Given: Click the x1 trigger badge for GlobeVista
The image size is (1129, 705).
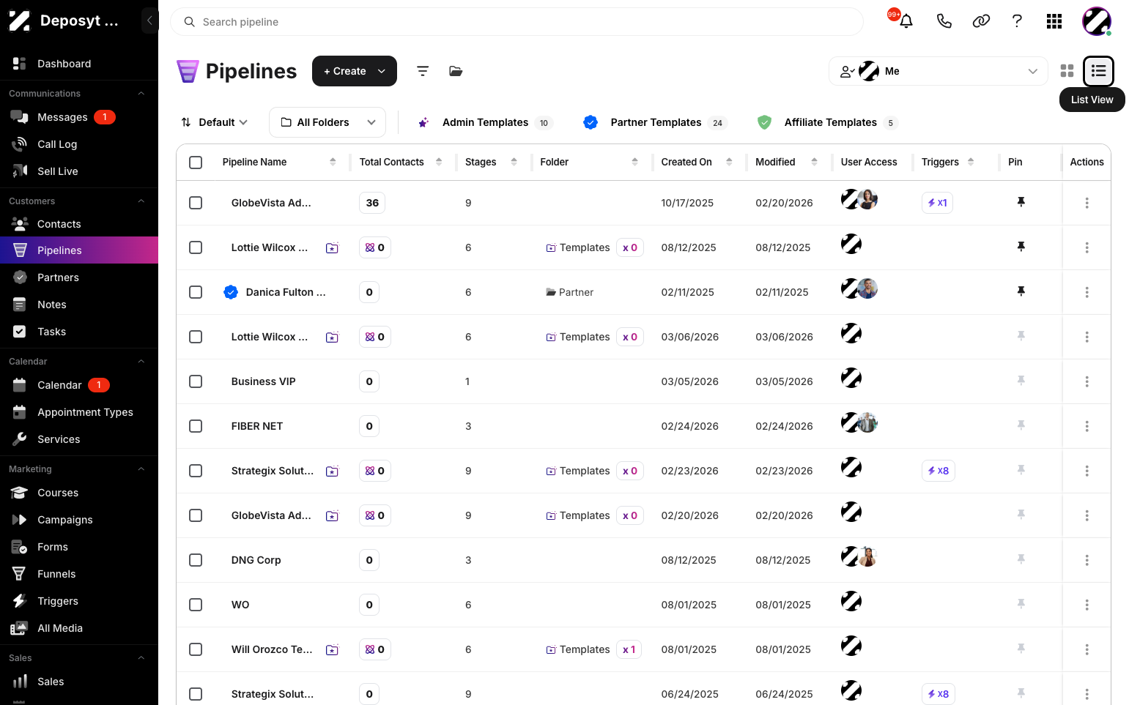Looking at the screenshot, I should 937,203.
